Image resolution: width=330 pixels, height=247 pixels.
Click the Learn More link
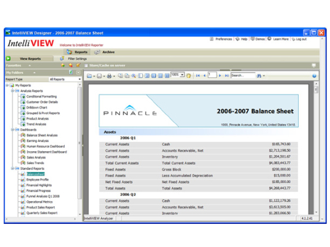(x=280, y=39)
